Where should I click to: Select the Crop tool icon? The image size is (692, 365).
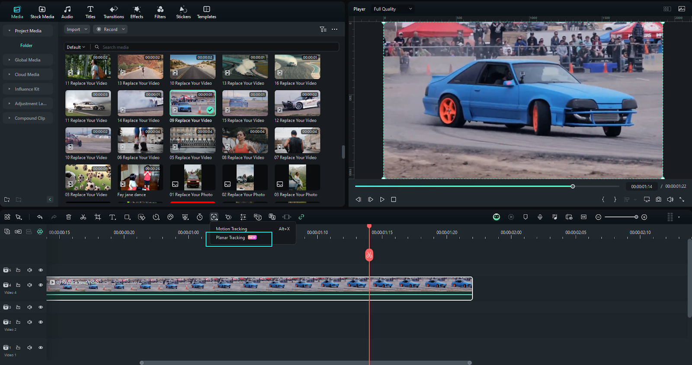click(98, 217)
